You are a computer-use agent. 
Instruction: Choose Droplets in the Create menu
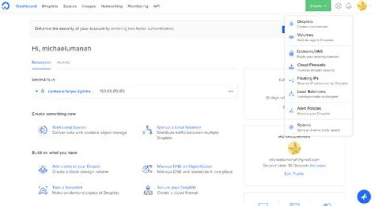(319, 23)
